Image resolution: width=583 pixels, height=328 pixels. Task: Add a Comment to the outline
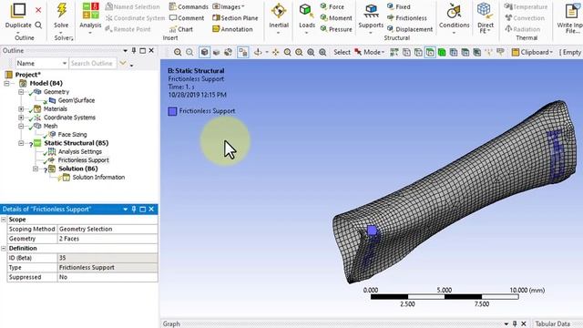[187, 18]
